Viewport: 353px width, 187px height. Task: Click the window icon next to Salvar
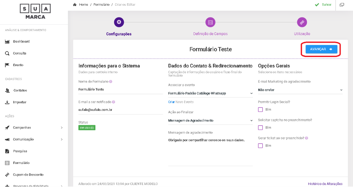[342, 5]
